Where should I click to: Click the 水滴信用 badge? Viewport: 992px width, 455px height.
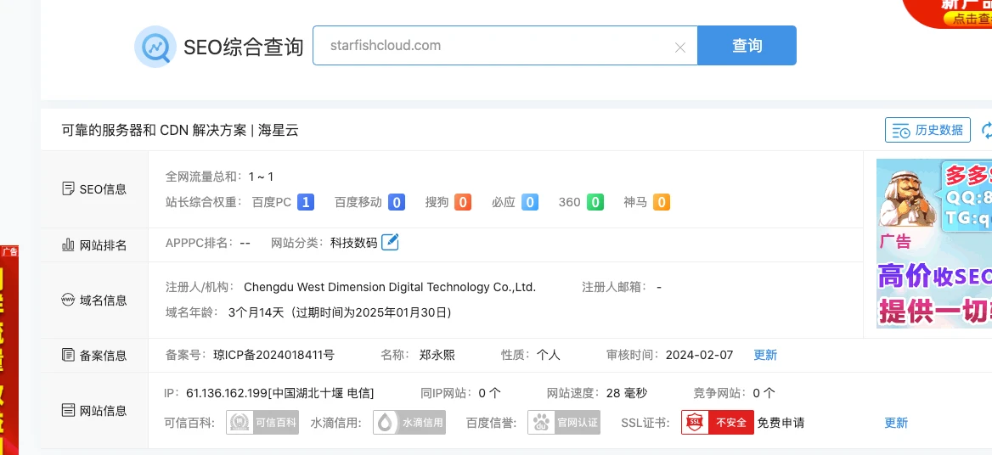409,423
